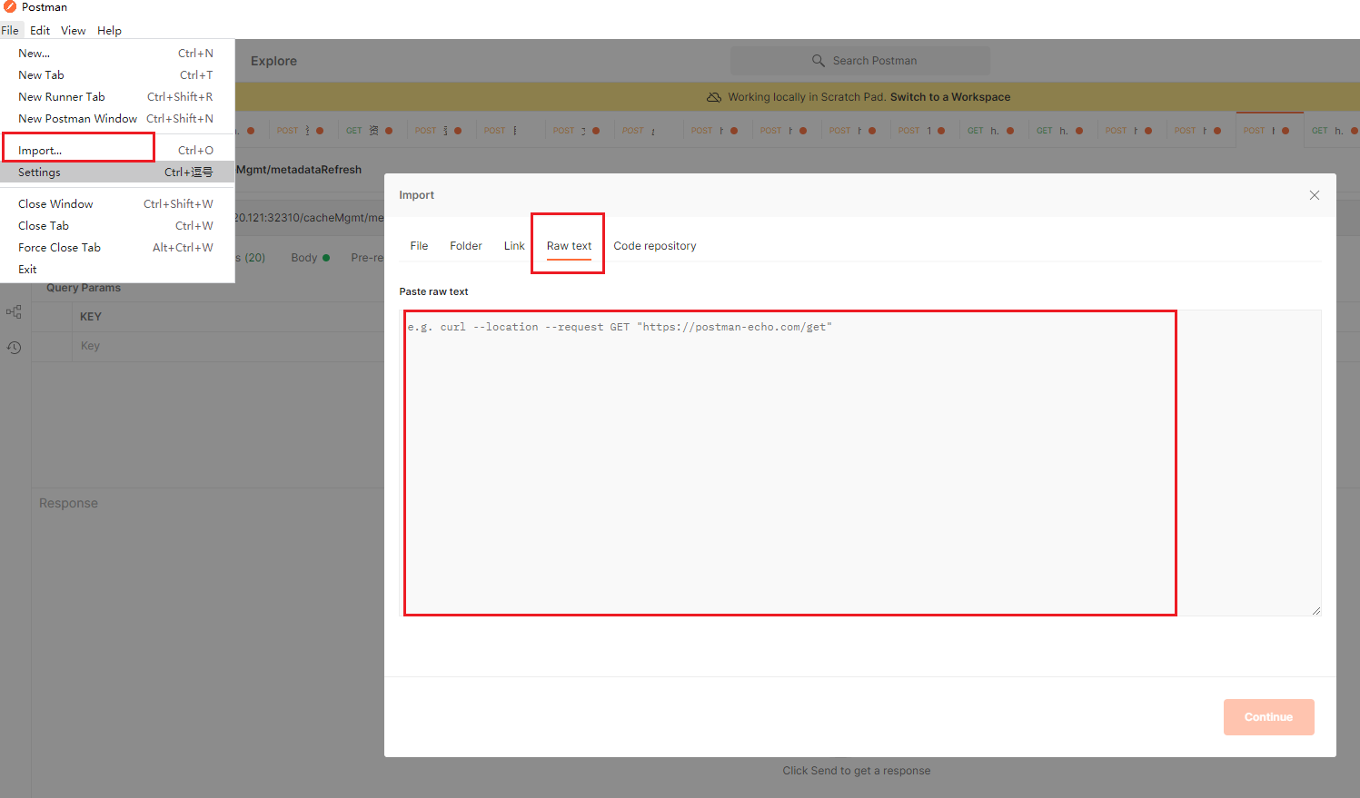Click the Search Postman magnifier icon

818,61
